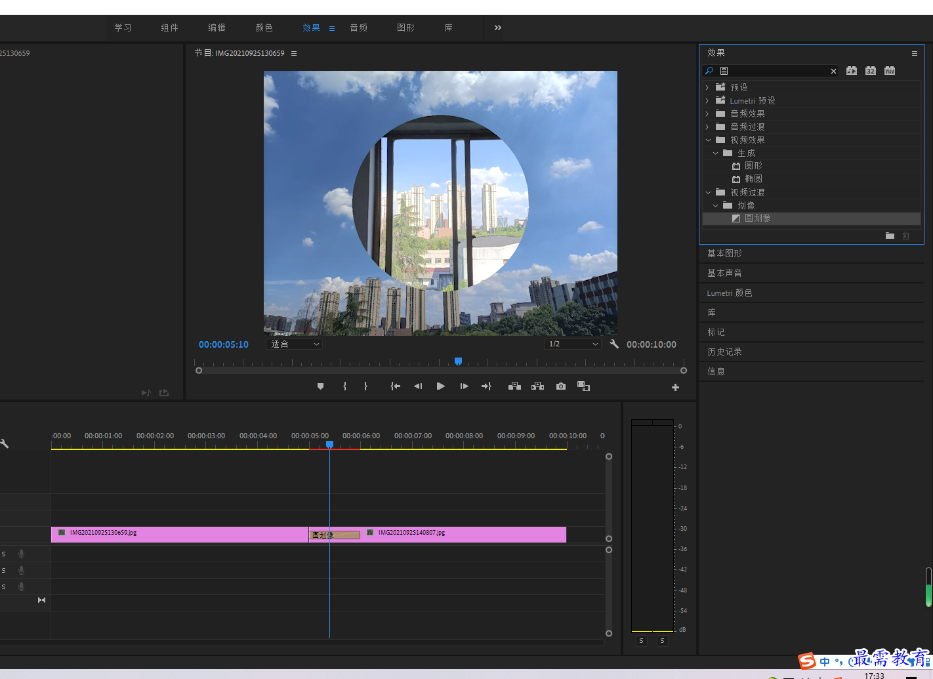This screenshot has width=933, height=679.
Task: Click the Extract button
Action: coord(537,386)
